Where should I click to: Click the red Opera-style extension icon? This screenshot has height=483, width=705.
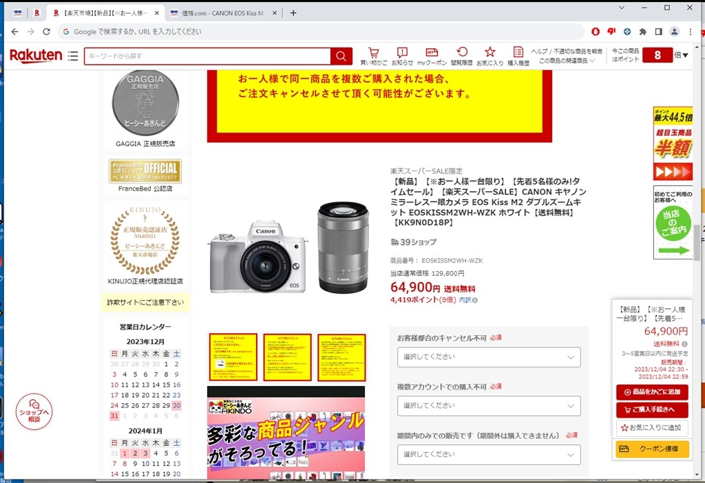pos(596,32)
